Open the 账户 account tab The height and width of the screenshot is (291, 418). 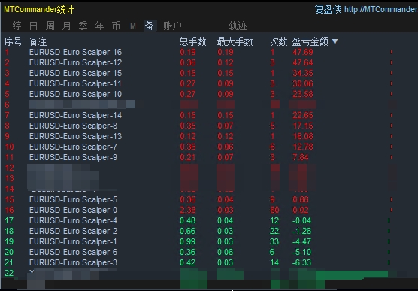[172, 26]
